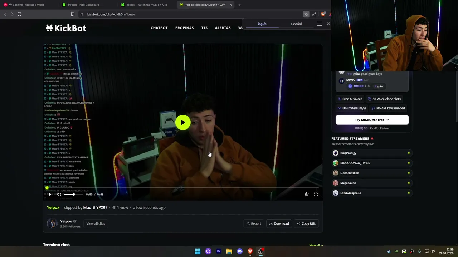
Task: Click the microphone icon in system tray
Action: (x=419, y=251)
